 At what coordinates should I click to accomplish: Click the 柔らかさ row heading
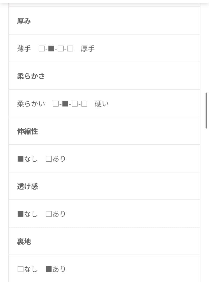tap(31, 76)
